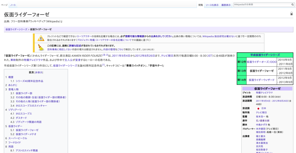296x153 pixels.
Task: Open the 特撮テレビドラマ link in intro paragraph
Action: pos(33,60)
